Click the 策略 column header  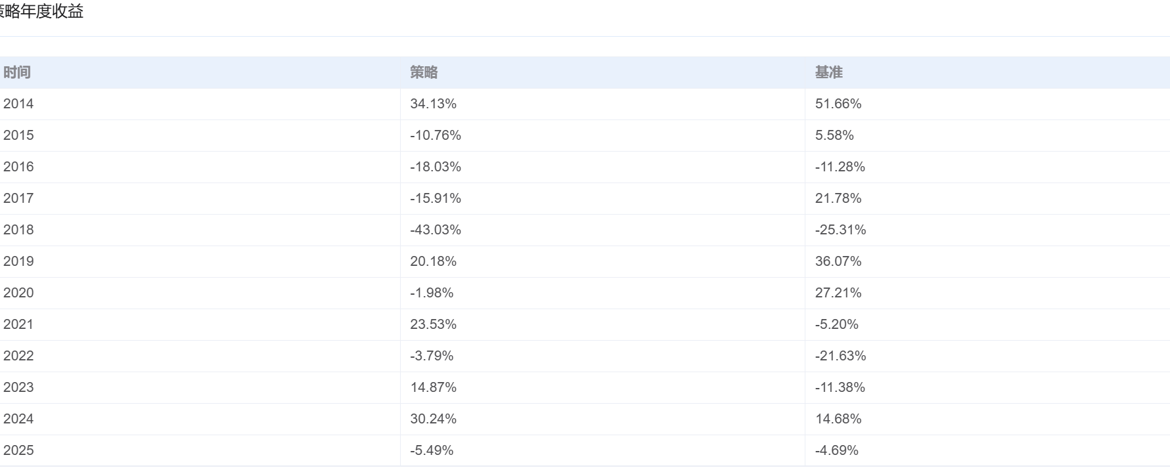point(424,72)
